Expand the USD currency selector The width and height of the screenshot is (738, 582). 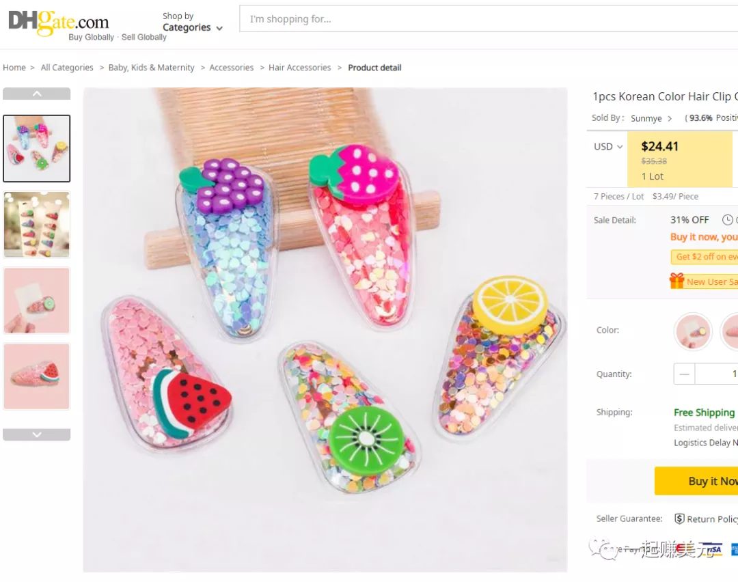(x=608, y=147)
